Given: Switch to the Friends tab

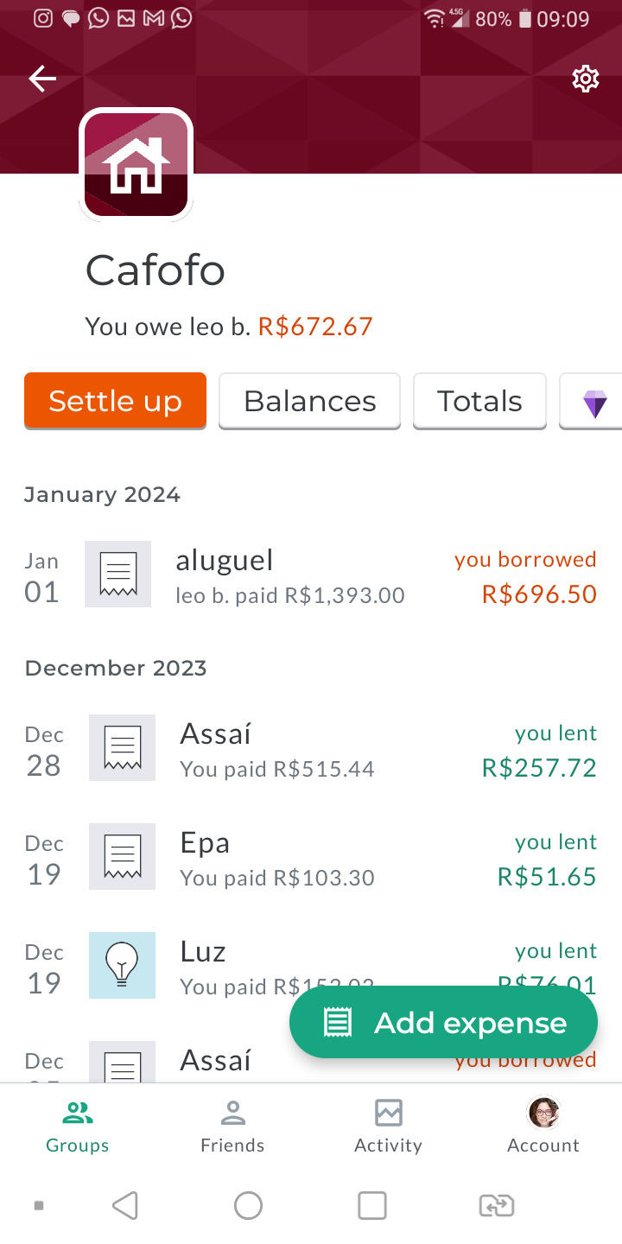Looking at the screenshot, I should (x=232, y=1127).
